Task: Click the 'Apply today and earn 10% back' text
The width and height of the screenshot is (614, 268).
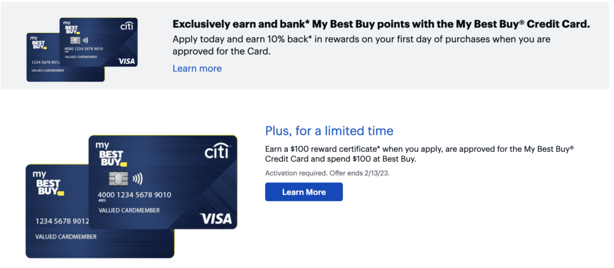Action: tap(361, 45)
